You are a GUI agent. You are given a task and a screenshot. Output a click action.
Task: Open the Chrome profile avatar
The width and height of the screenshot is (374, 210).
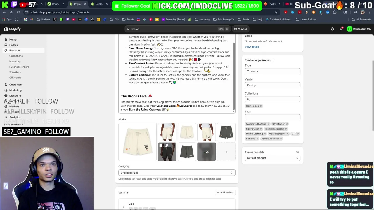(363, 12)
